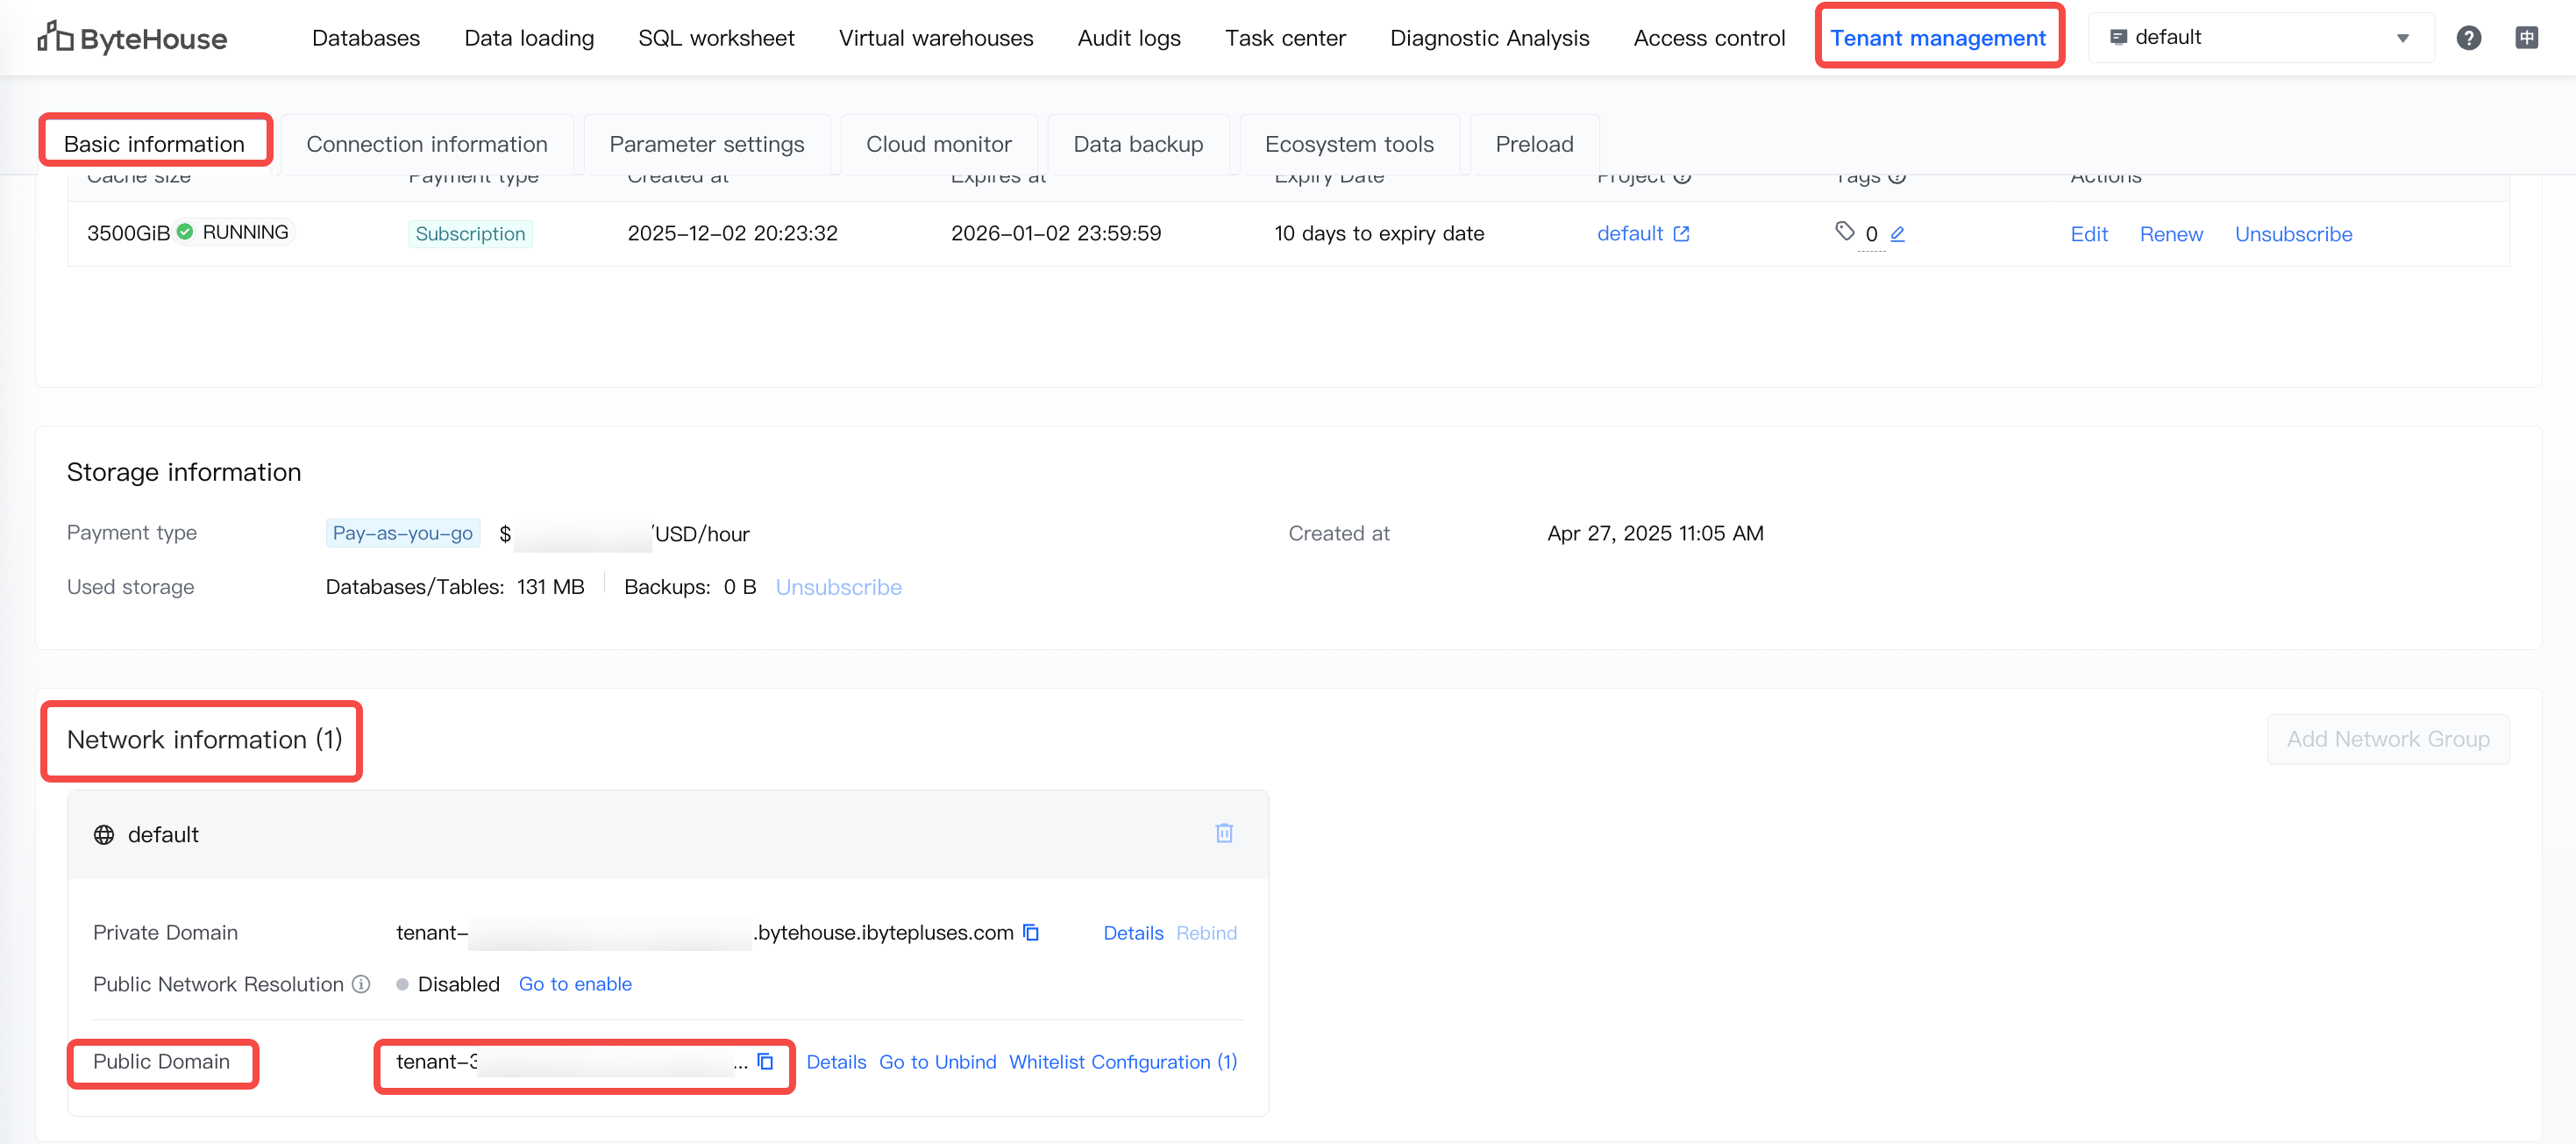This screenshot has width=2576, height=1144.
Task: Switch to the Connection information tab
Action: click(x=426, y=144)
